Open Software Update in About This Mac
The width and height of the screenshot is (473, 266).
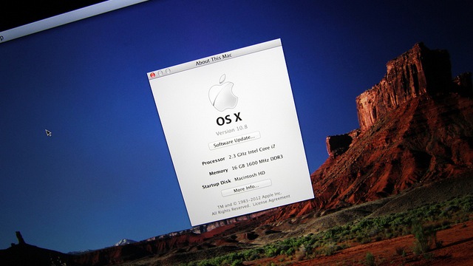(234, 141)
